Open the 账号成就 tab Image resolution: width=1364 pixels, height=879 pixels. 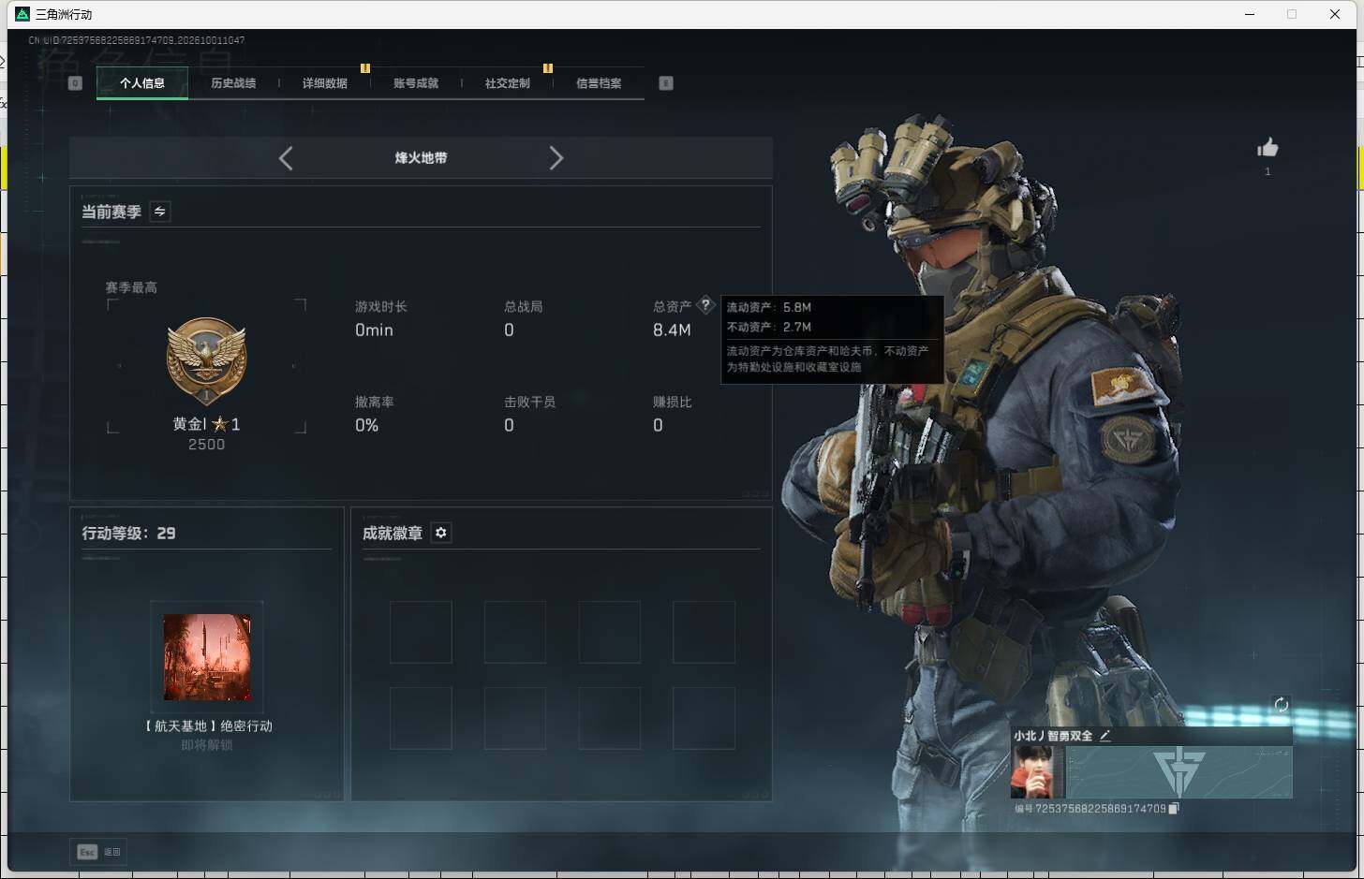click(416, 83)
